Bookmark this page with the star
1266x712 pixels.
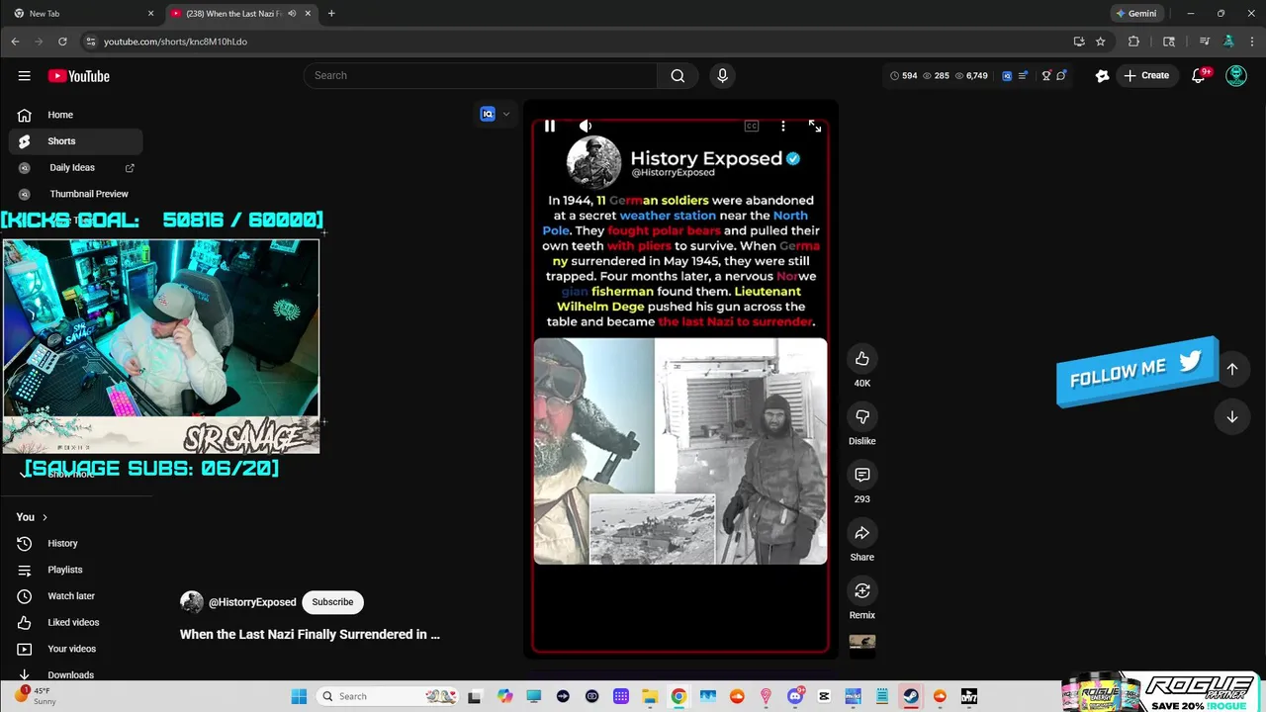tap(1100, 42)
